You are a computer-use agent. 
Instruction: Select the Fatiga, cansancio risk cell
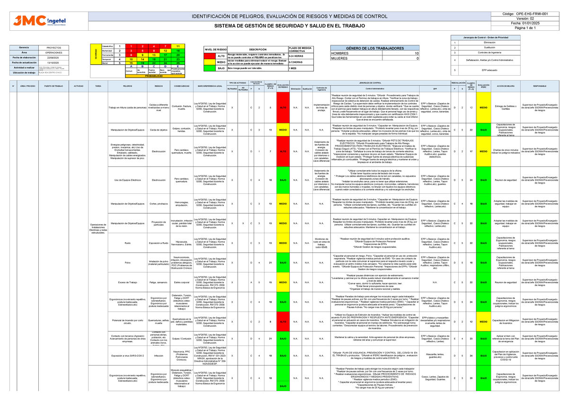point(158,282)
